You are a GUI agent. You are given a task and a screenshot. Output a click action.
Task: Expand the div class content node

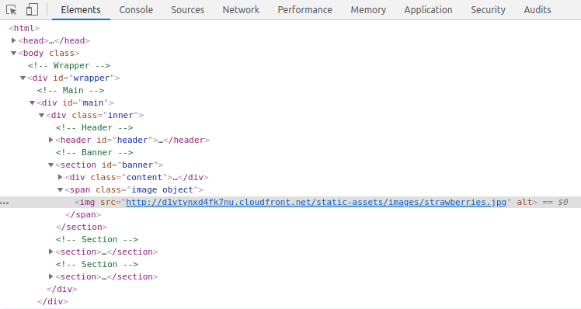pos(61,177)
